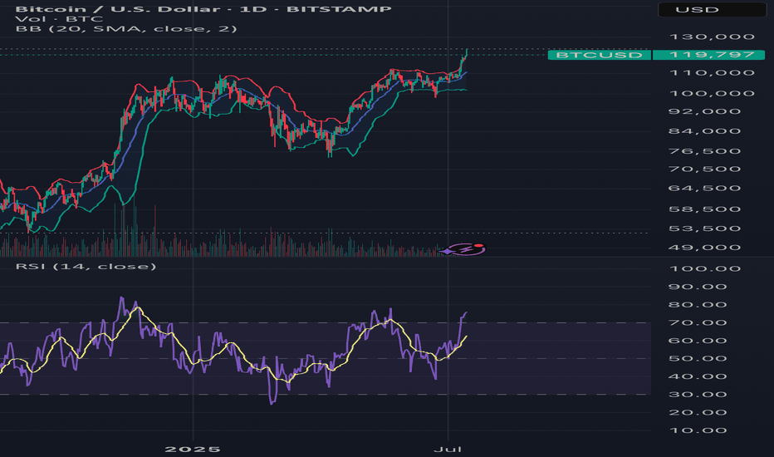Click the 2025 time axis label

click(193, 450)
